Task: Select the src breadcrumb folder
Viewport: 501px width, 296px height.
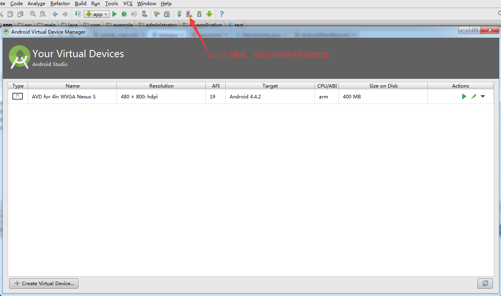Action: click(x=25, y=25)
